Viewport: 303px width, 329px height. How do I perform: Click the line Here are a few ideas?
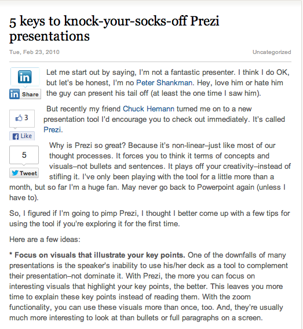tap(45, 240)
